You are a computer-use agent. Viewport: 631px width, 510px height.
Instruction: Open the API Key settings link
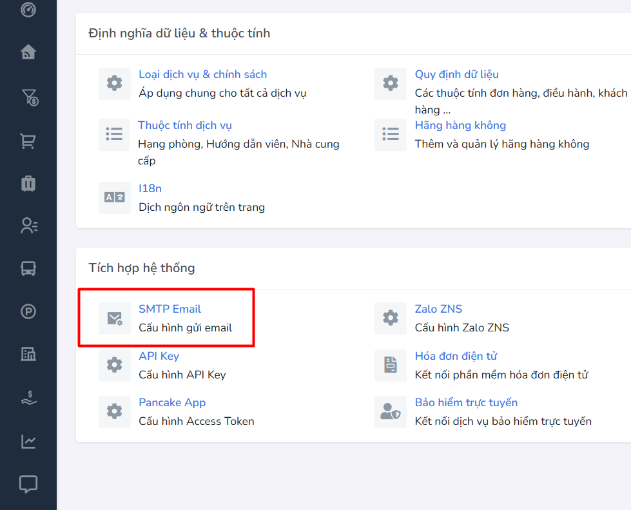tap(159, 356)
